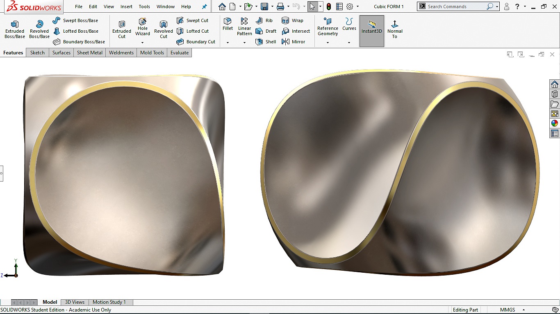Switch to the Sketch tab

click(x=37, y=53)
